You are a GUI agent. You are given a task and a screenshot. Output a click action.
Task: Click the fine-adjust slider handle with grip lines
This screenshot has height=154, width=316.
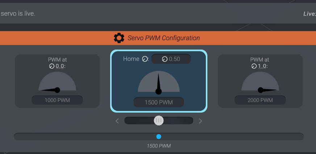[158, 121]
